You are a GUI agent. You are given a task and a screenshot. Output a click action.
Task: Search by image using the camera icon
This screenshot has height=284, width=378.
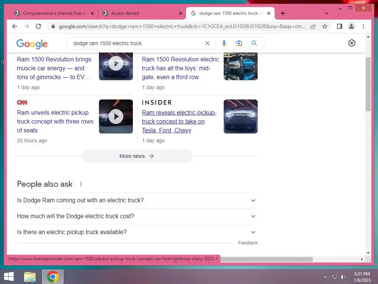click(x=239, y=43)
